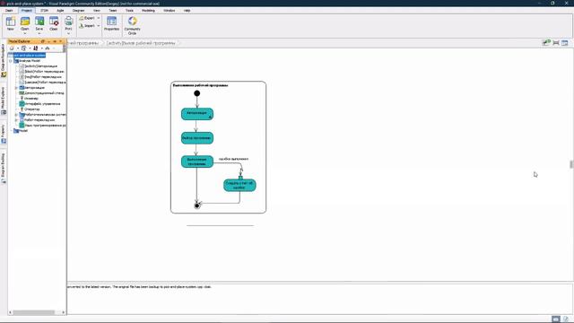The image size is (574, 323).
Task: Select the [block] Робот перекладчик diagram item
Action: click(x=41, y=72)
